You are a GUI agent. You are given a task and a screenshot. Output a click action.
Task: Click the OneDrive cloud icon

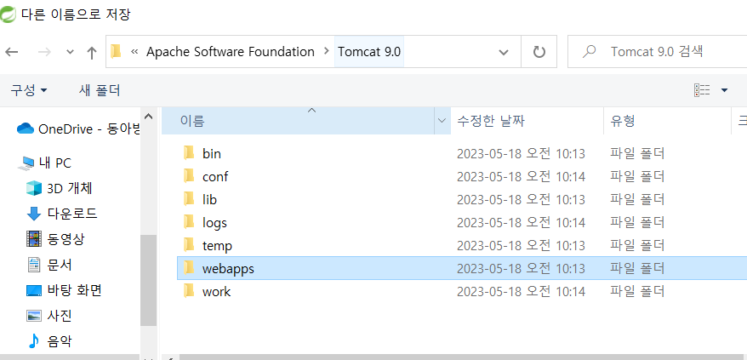26,129
